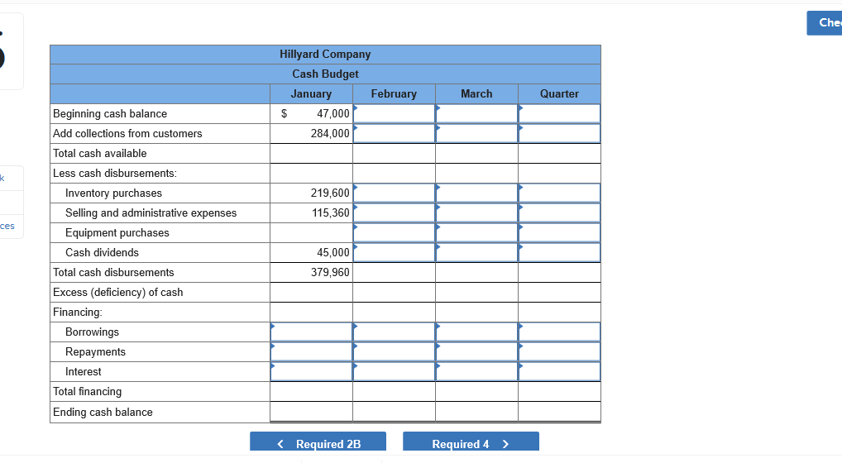Viewport: 842px width, 463px height.
Task: Select Quarter inventory purchases field
Action: tap(560, 193)
